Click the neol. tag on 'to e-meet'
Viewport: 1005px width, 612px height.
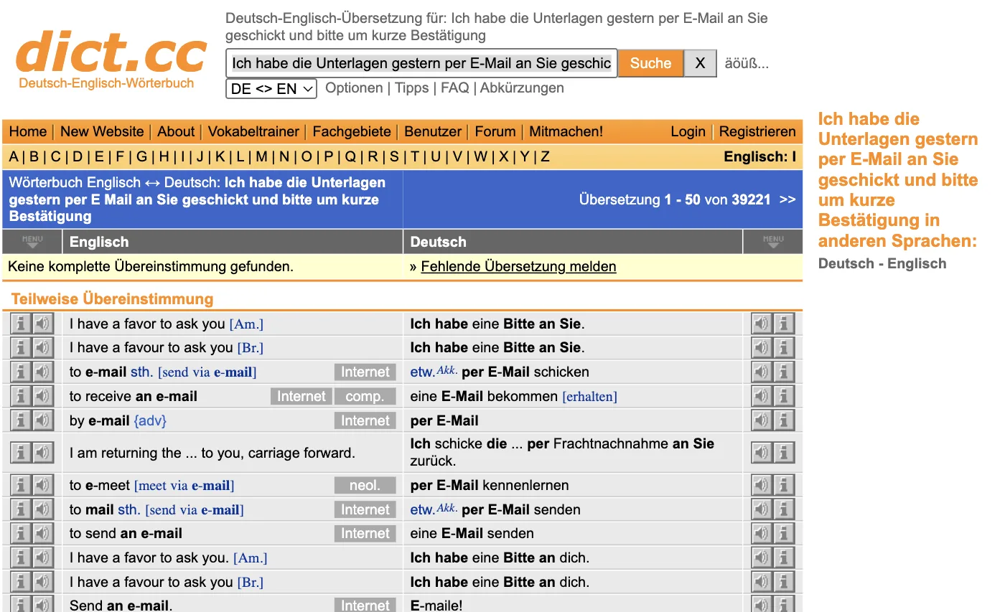click(365, 486)
